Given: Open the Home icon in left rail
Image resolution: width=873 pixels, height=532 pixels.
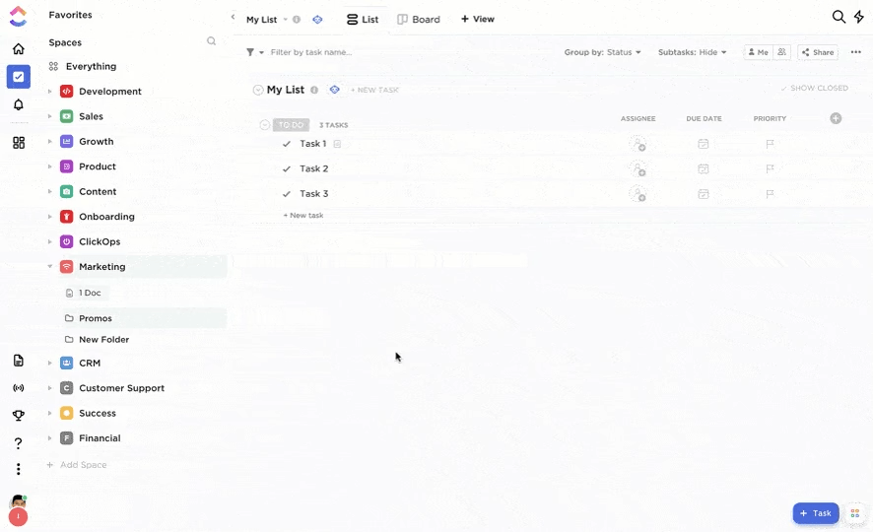Looking at the screenshot, I should pyautogui.click(x=19, y=49).
